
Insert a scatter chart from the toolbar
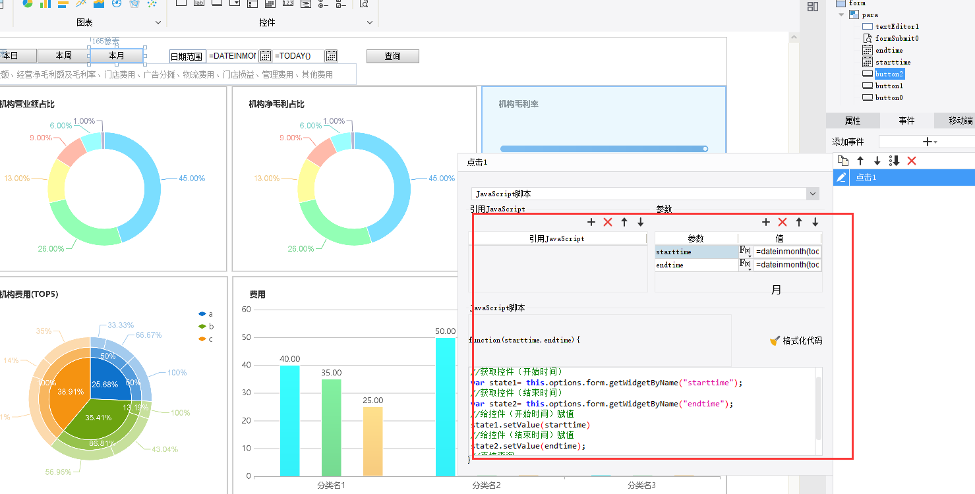tap(152, 3)
